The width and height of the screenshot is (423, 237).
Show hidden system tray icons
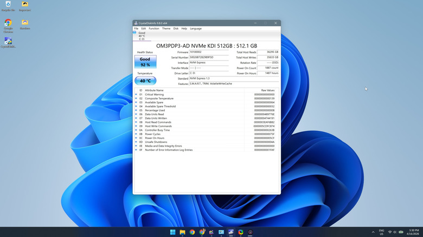(x=373, y=232)
